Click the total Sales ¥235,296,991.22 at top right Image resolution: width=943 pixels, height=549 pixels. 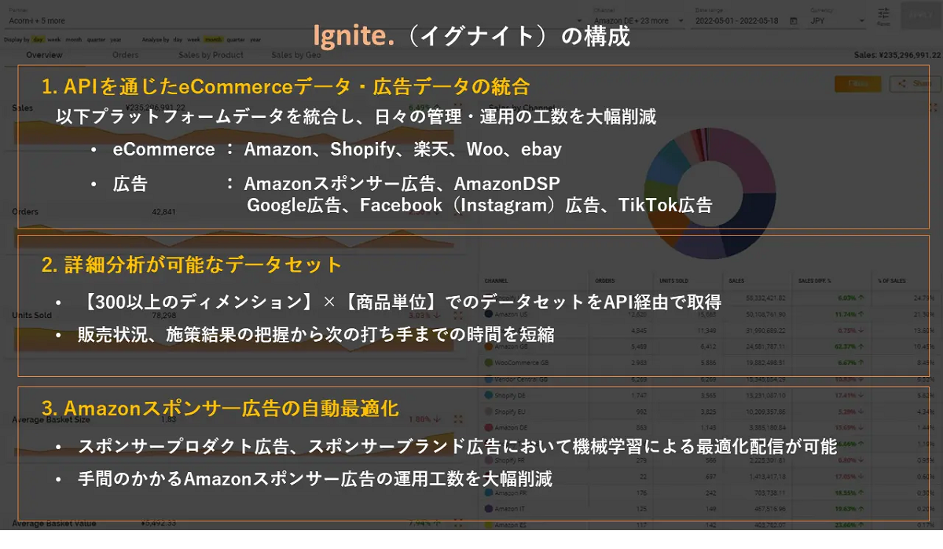(897, 55)
